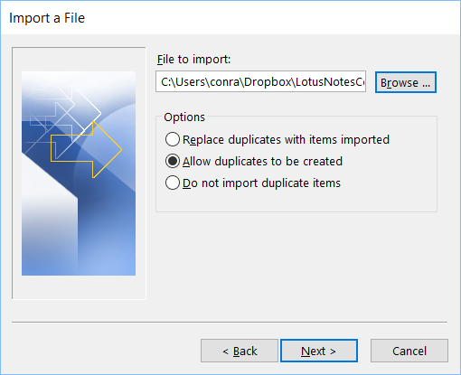Click the blue wizard banner image
The width and height of the screenshot is (461, 375).
(79, 173)
